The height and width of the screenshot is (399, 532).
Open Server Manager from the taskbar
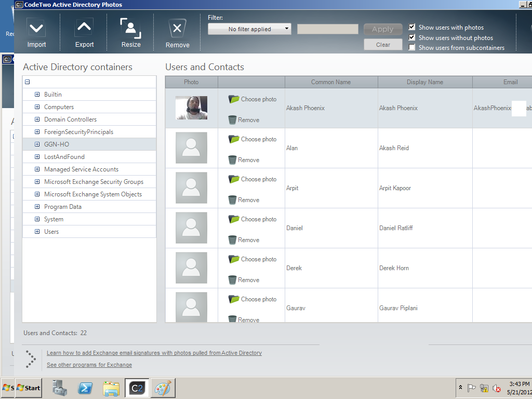[x=60, y=388]
